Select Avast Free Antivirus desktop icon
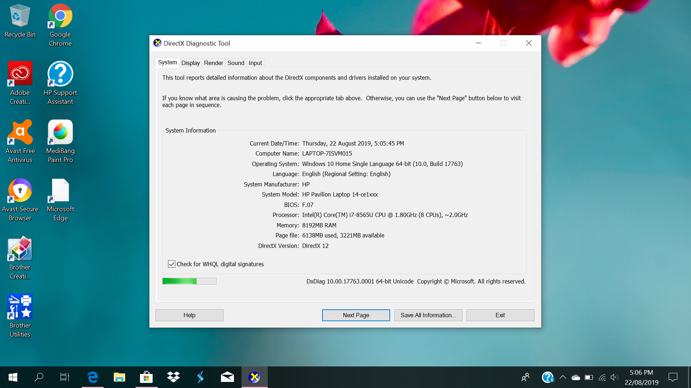This screenshot has height=388, width=691. point(20,142)
